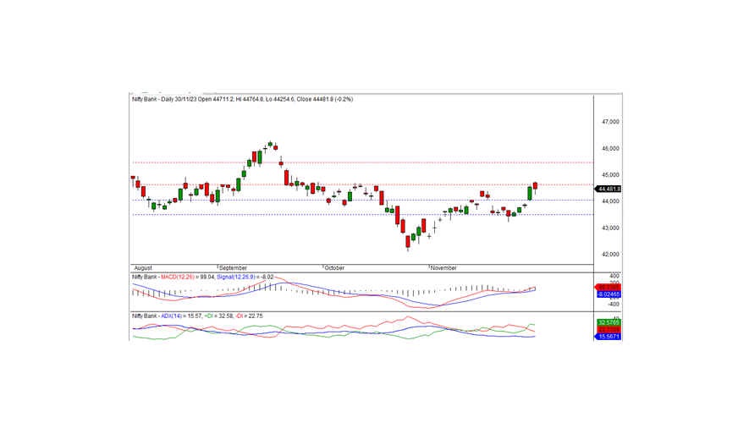Click the -400 label on MACD axis
The height and width of the screenshot is (445, 749).
(614, 305)
